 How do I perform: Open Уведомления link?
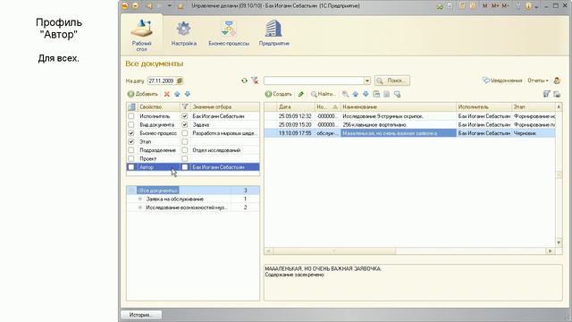(x=502, y=80)
